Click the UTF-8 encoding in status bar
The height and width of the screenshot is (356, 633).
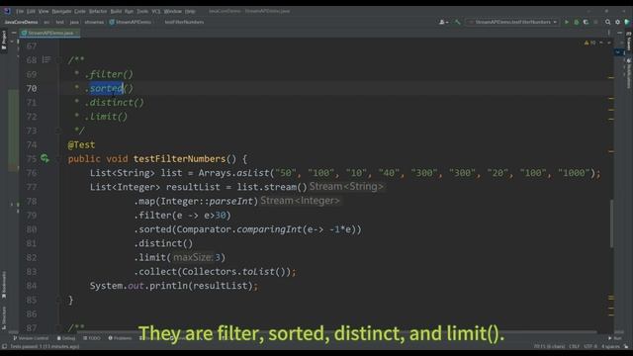(x=589, y=346)
